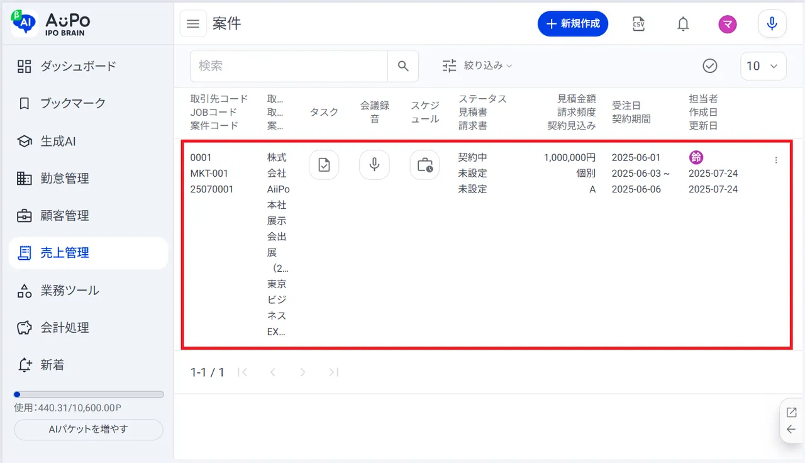Open 勤怠管理 in sidebar

(88, 178)
